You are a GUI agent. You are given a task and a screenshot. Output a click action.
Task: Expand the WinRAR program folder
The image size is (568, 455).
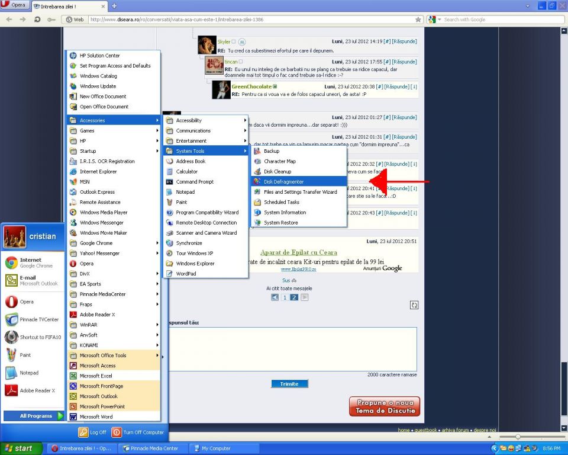click(x=114, y=325)
